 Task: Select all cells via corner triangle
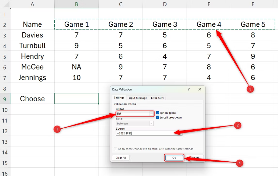coord(6,4)
